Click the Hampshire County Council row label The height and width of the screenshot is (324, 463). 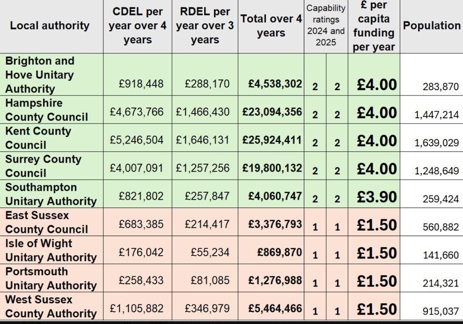46,110
